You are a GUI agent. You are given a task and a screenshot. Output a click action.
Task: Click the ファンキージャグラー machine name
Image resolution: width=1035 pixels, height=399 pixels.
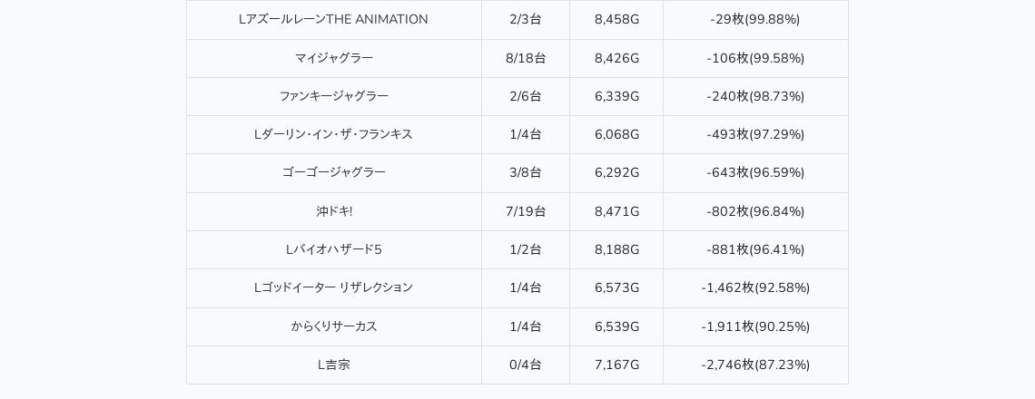pos(333,96)
